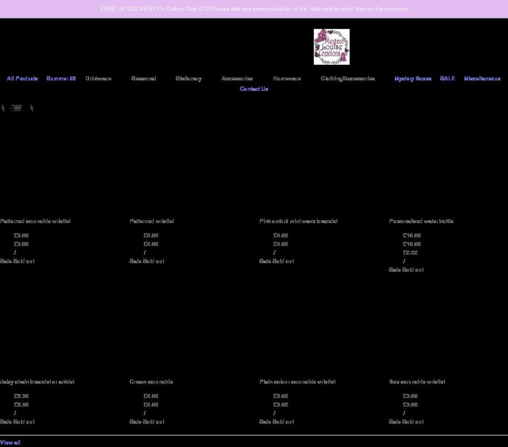Open Personalised water bottle product

tap(421, 221)
